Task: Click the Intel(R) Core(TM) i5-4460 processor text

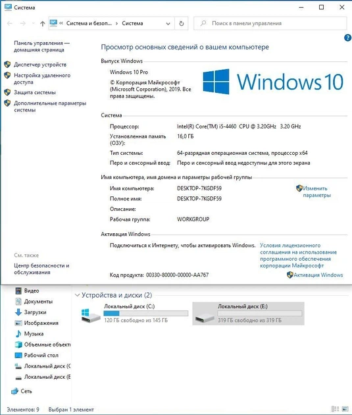Action: point(239,126)
